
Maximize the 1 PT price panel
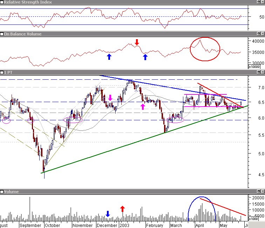pos(259,72)
